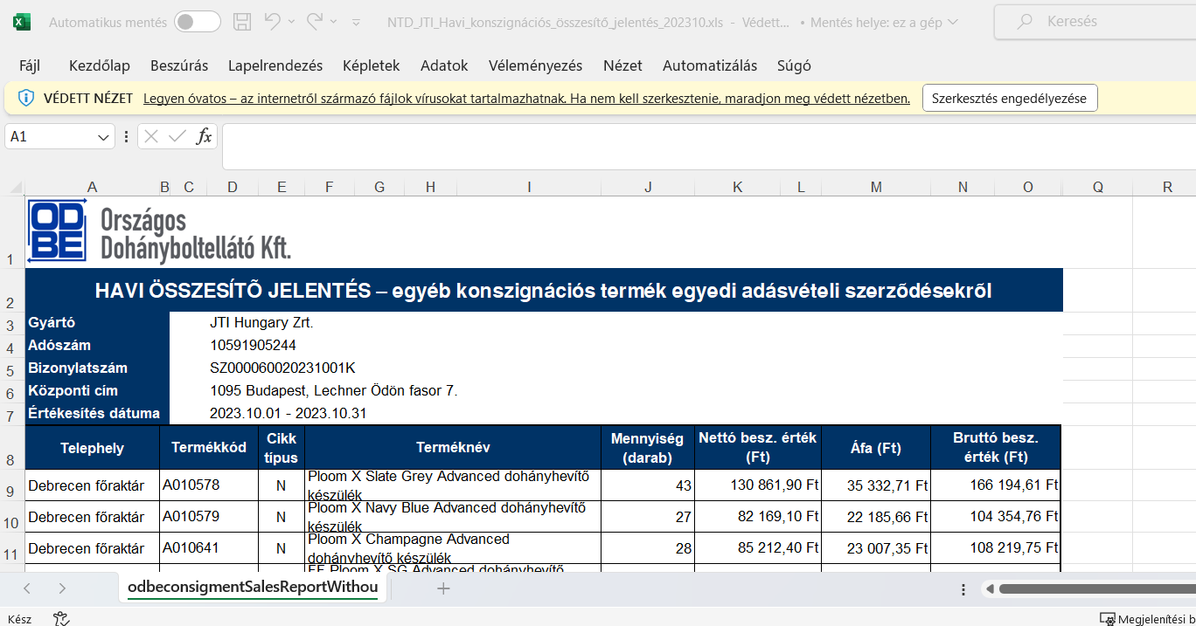Open the Redo history dropdown arrow
Screen dimensions: 1196x626
coord(333,22)
